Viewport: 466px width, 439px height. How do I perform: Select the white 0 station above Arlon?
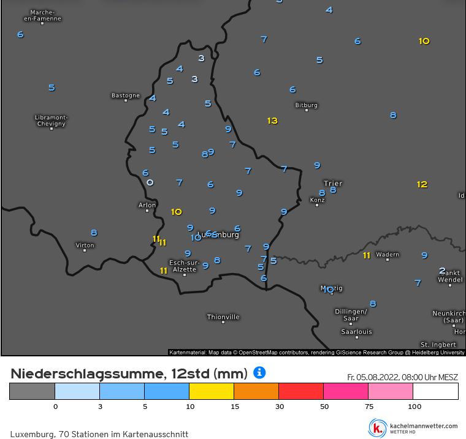[150, 182]
